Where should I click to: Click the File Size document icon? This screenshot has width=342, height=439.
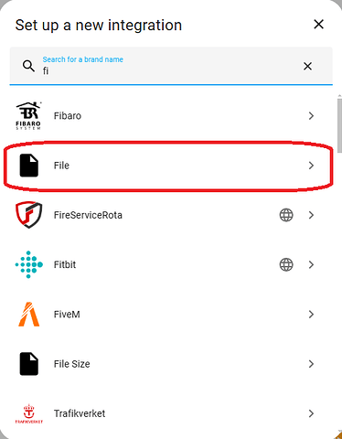(29, 364)
